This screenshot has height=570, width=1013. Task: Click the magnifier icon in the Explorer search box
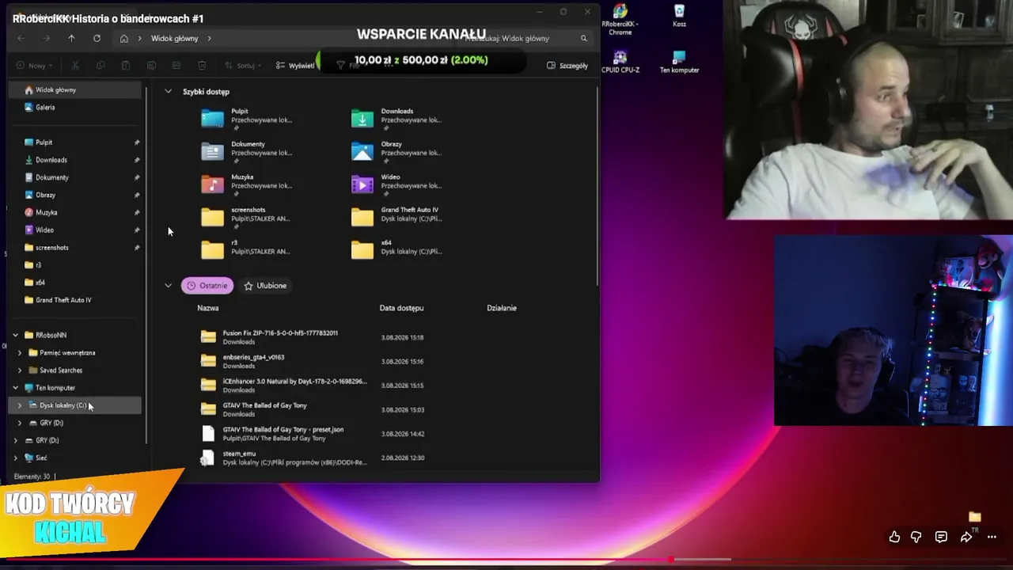coord(584,38)
